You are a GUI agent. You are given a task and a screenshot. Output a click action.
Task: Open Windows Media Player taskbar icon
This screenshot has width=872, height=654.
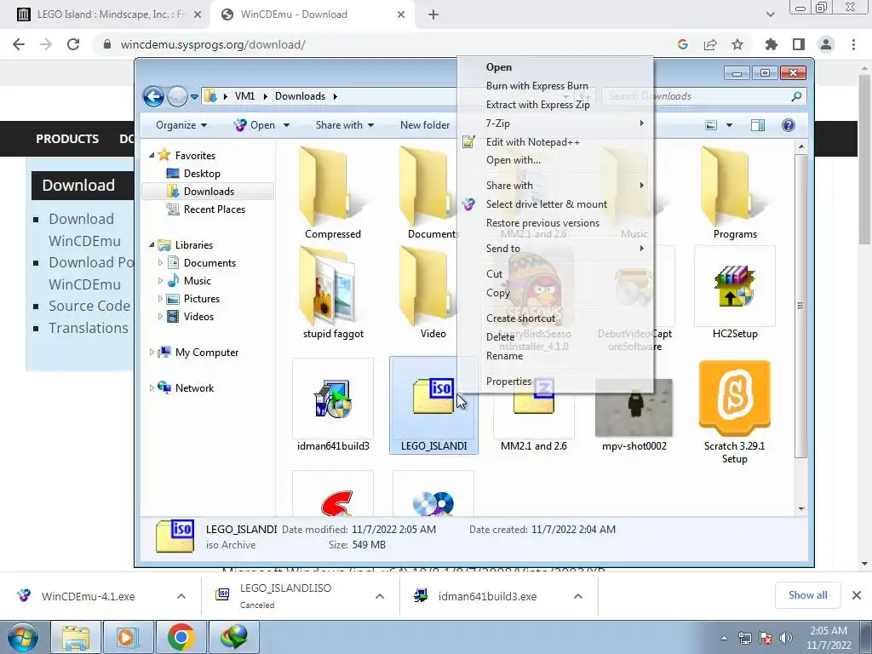pos(128,637)
